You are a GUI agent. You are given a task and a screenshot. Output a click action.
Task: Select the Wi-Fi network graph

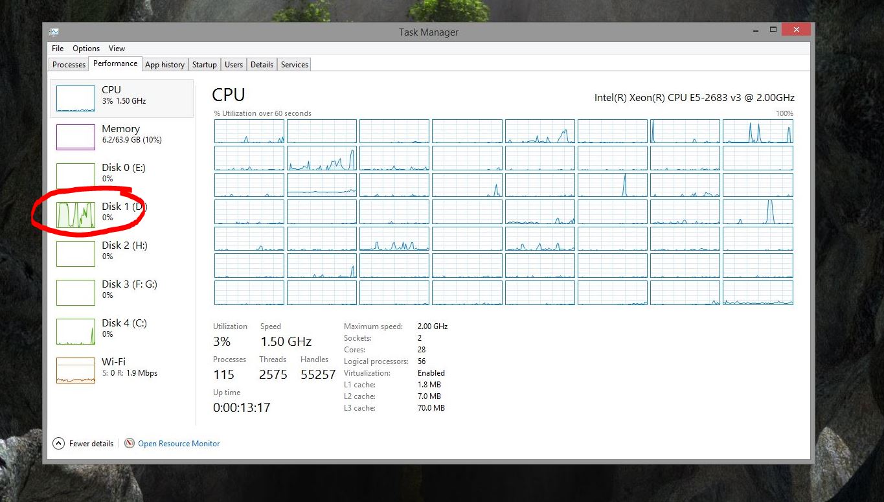point(76,371)
